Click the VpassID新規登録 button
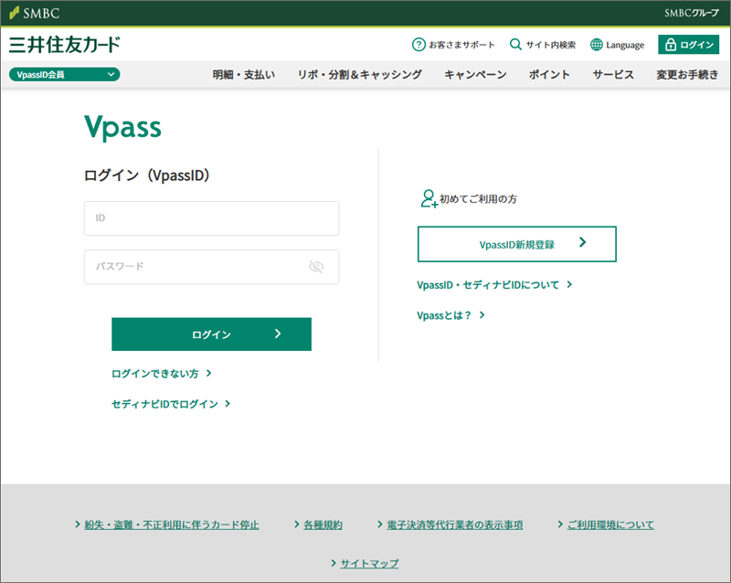This screenshot has width=731, height=583. pyautogui.click(x=517, y=244)
